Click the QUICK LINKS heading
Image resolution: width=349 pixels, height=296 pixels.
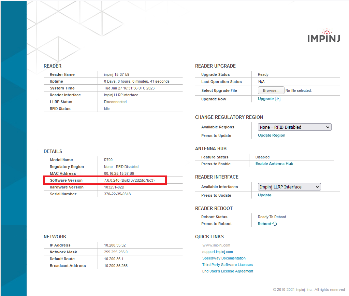209,237
